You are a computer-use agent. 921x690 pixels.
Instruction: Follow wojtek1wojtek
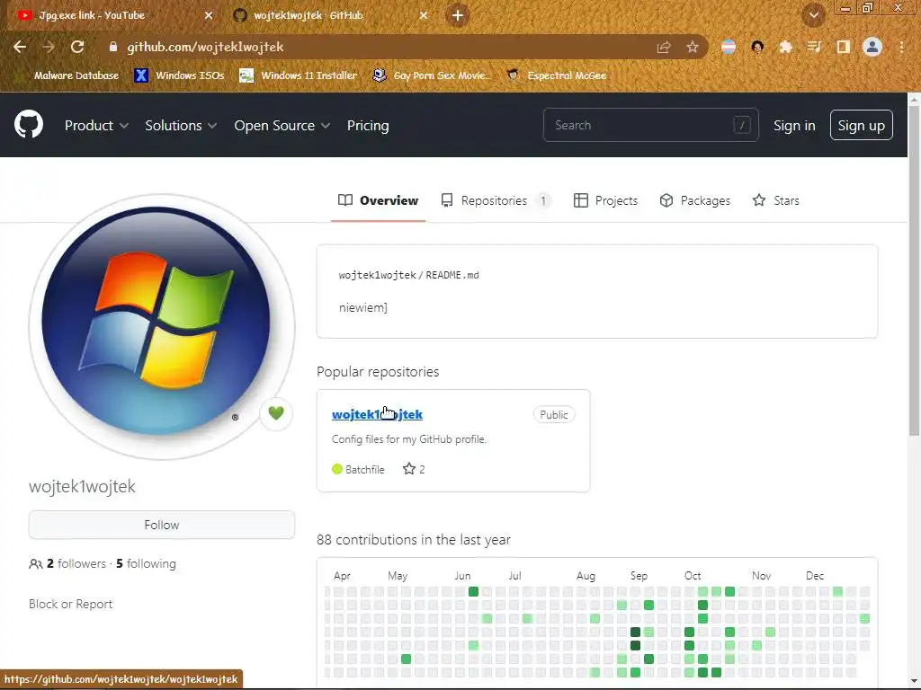point(162,525)
